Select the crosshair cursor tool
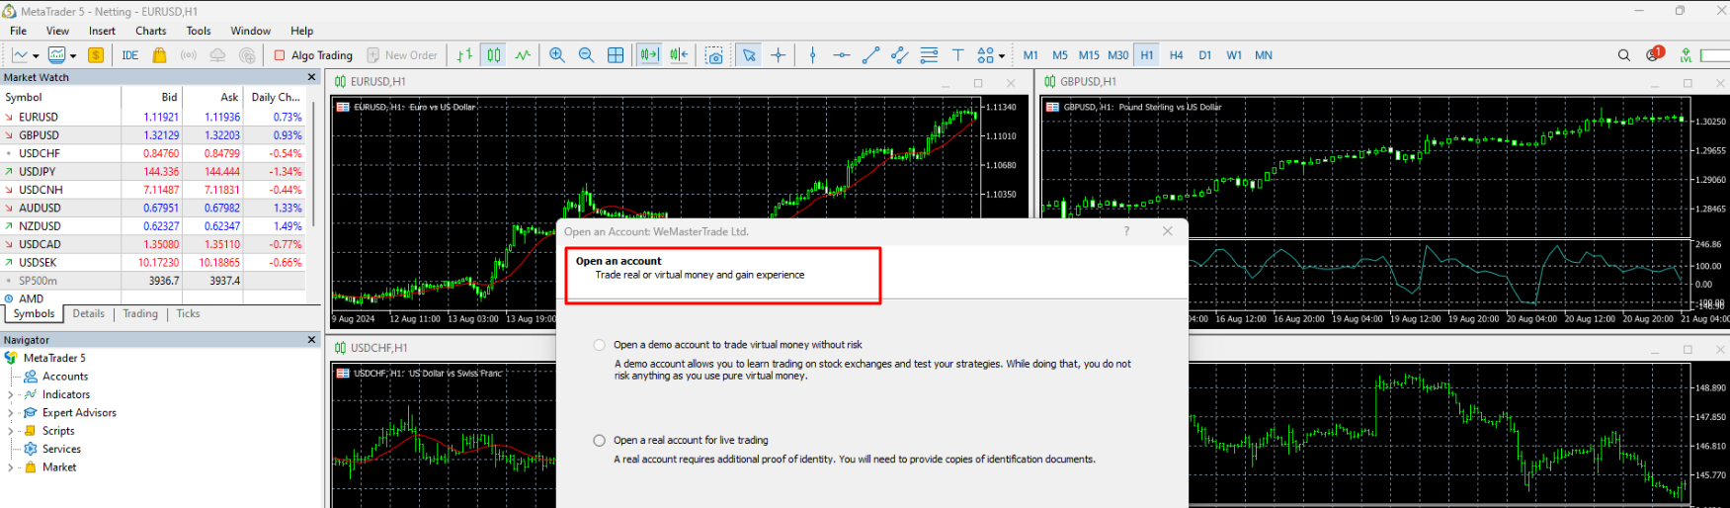Viewport: 1730px width, 508px height. pos(779,55)
